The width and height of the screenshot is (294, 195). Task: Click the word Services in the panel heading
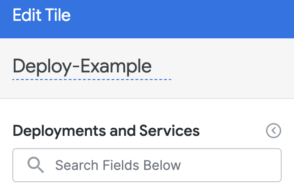(x=169, y=131)
